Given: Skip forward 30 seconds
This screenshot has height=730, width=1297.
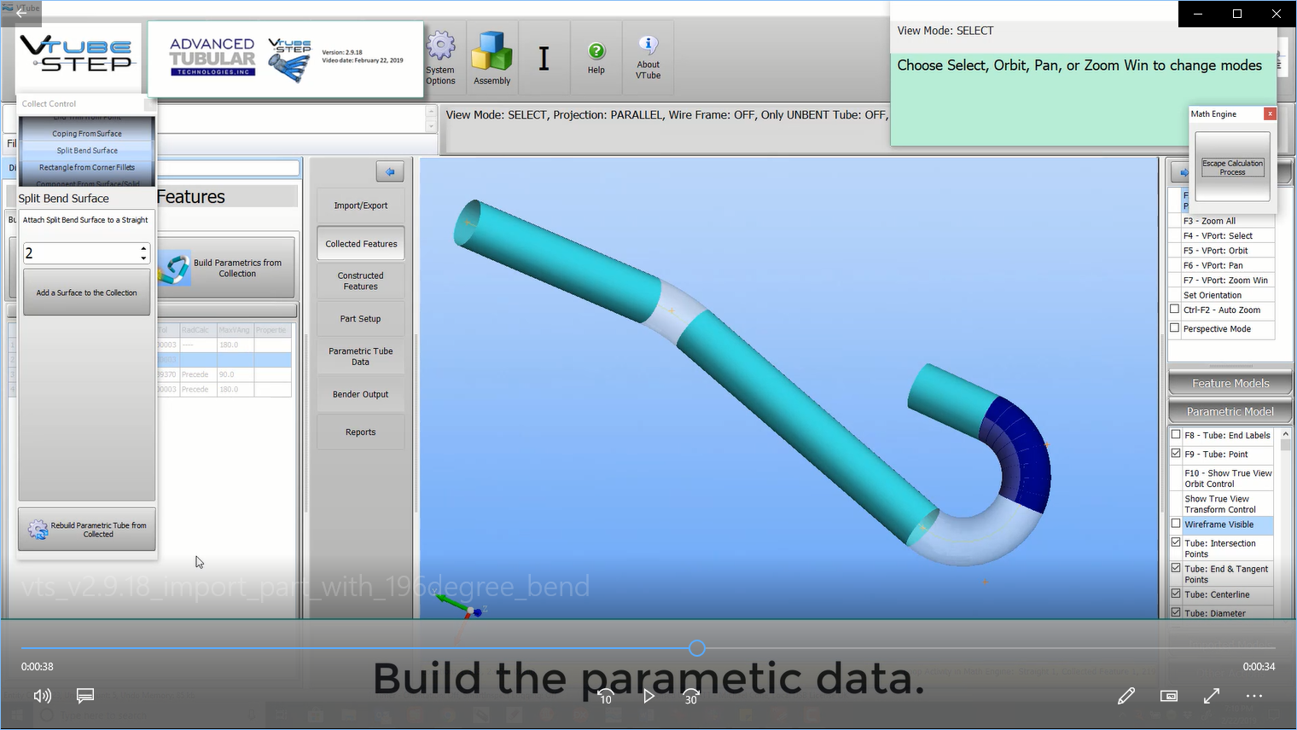Looking at the screenshot, I should (691, 696).
